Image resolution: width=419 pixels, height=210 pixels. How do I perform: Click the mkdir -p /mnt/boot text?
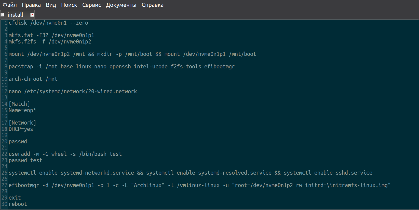125,54
